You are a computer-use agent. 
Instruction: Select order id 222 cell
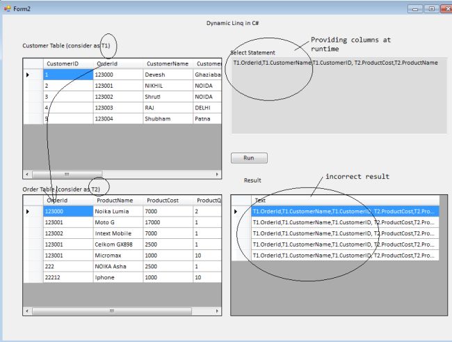68,266
